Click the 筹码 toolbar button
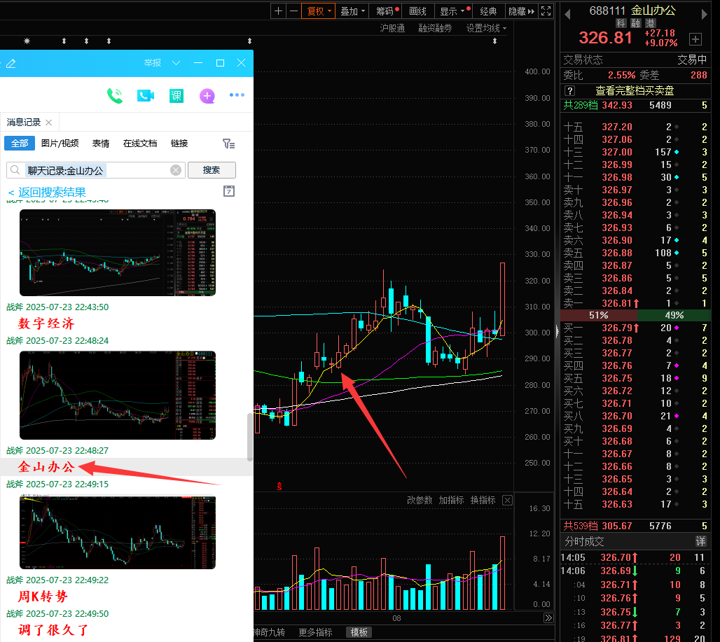Image resolution: width=720 pixels, height=642 pixels. [x=387, y=11]
